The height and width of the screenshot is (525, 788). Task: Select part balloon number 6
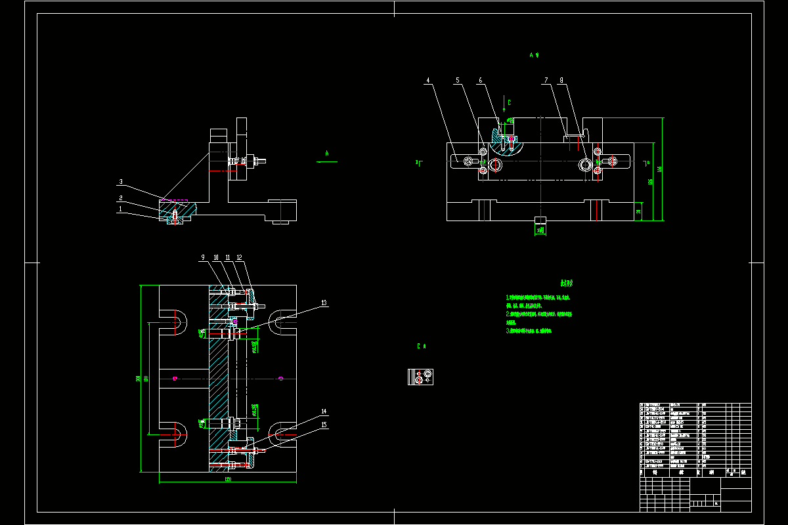tap(480, 81)
